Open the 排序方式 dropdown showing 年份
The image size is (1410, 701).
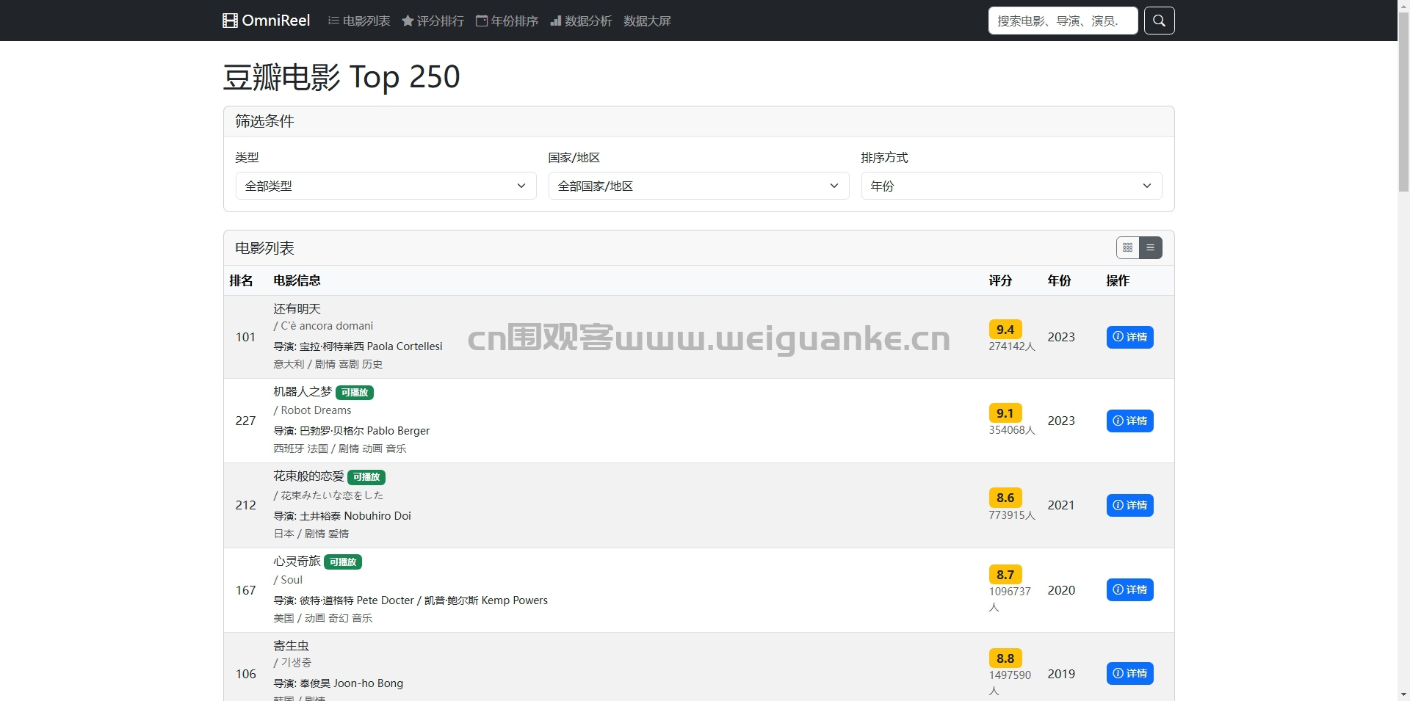[1011, 186]
